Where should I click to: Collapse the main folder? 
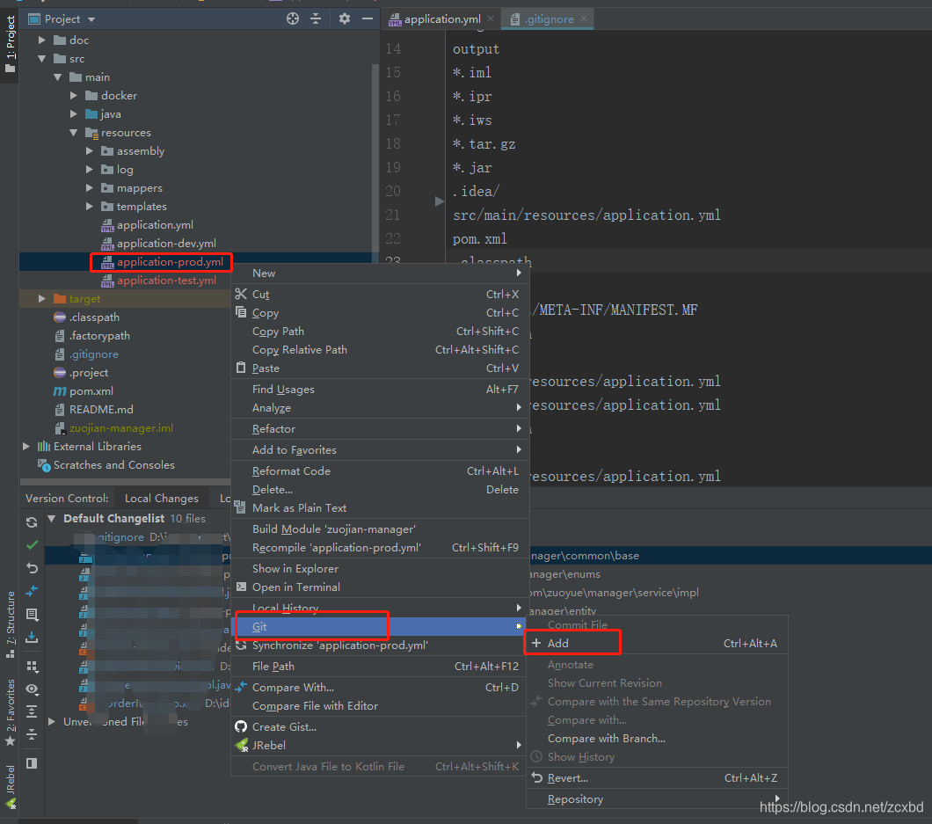click(58, 77)
